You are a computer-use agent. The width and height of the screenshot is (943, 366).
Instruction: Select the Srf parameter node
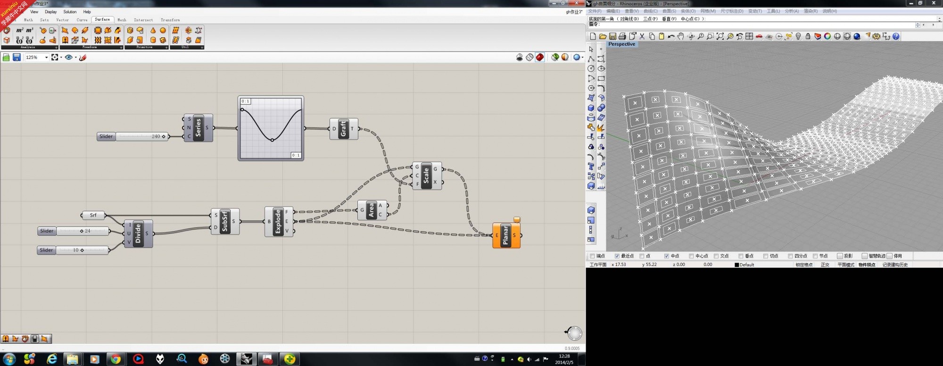[93, 215]
